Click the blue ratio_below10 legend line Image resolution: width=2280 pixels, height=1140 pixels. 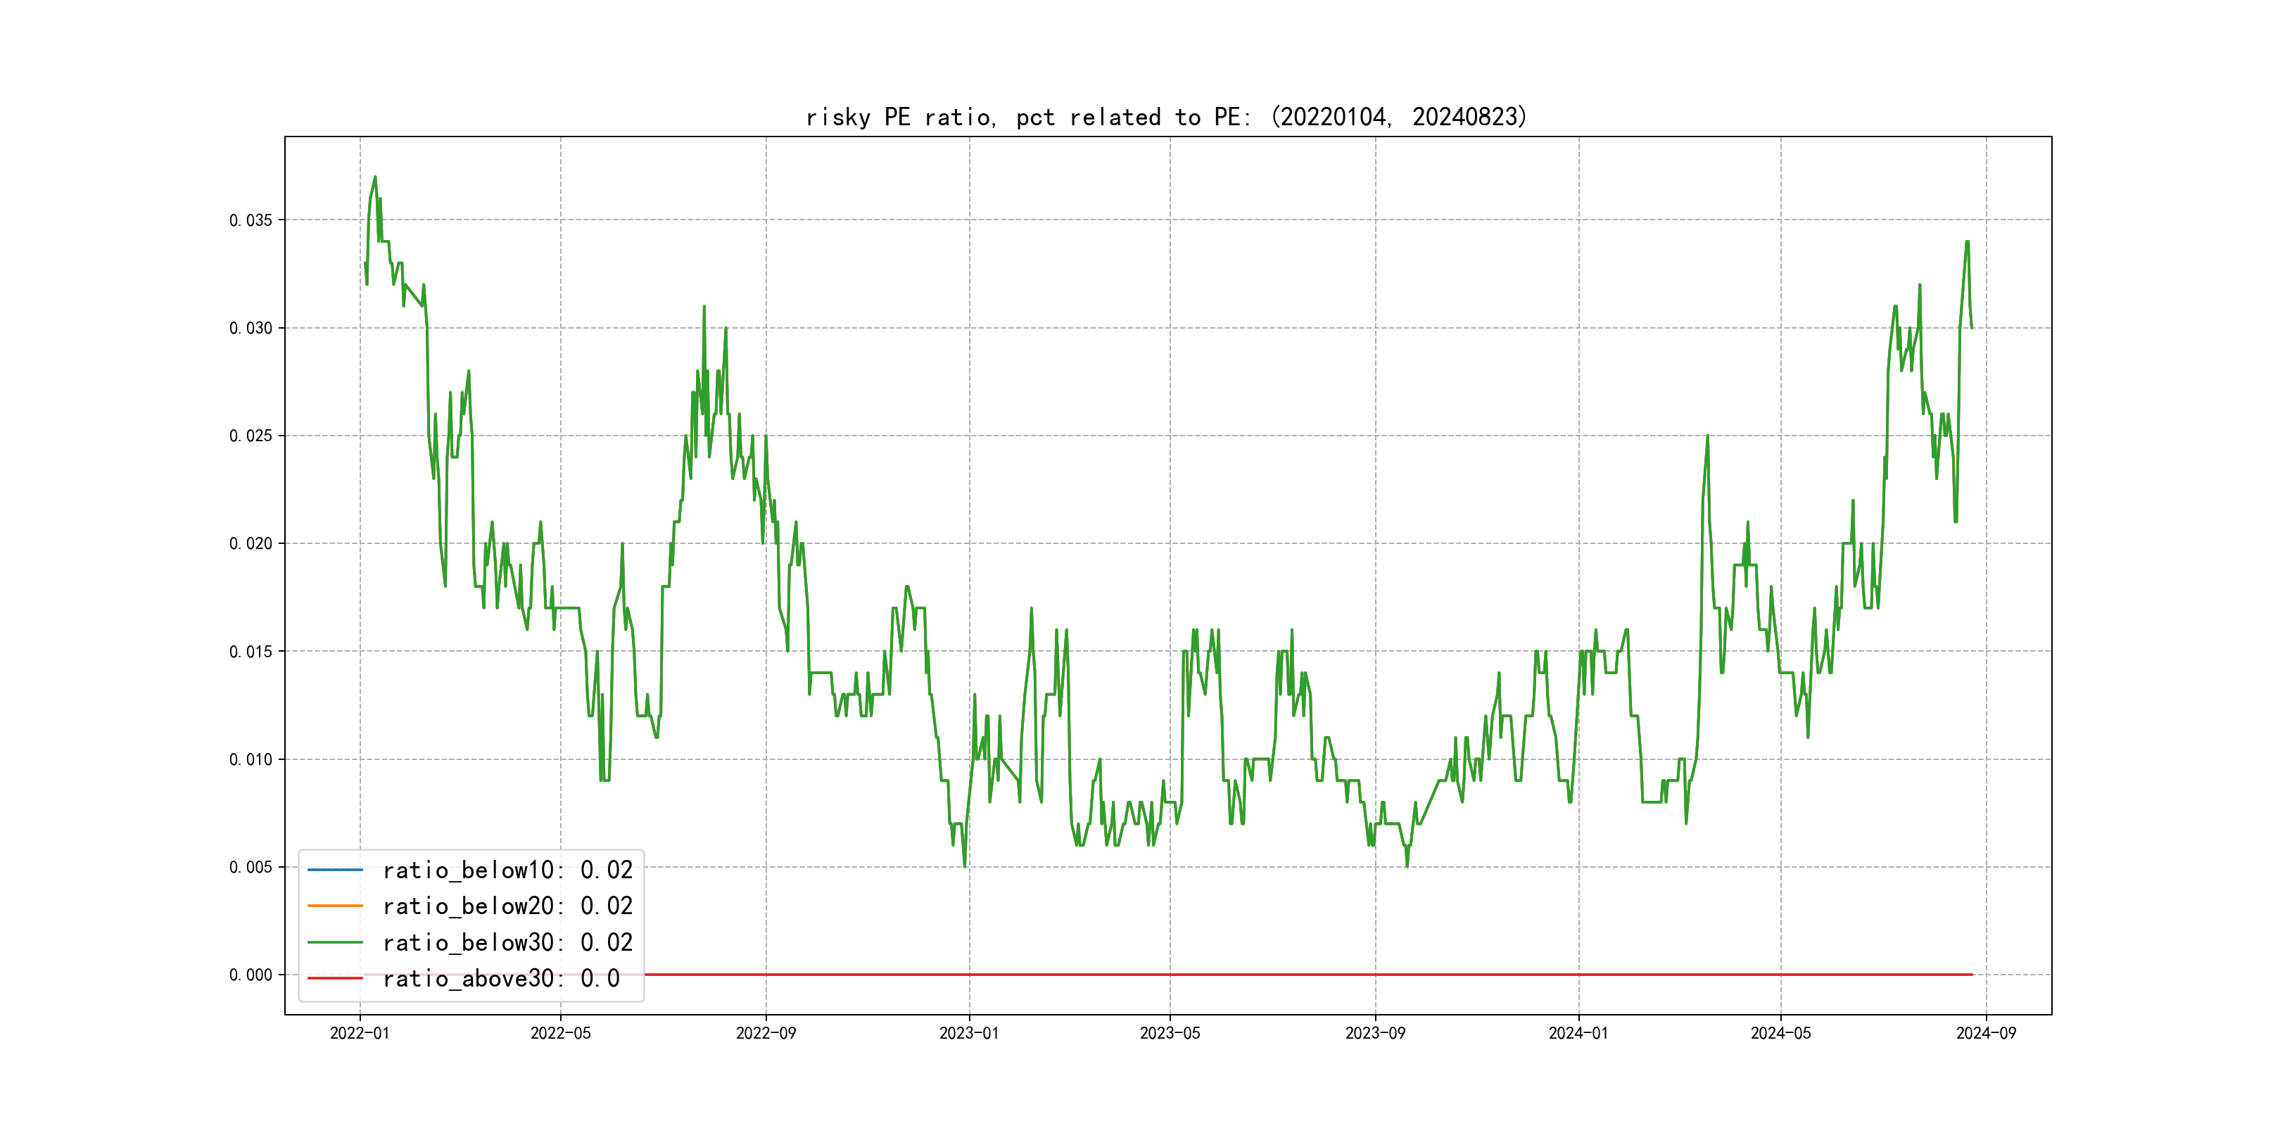[x=334, y=870]
